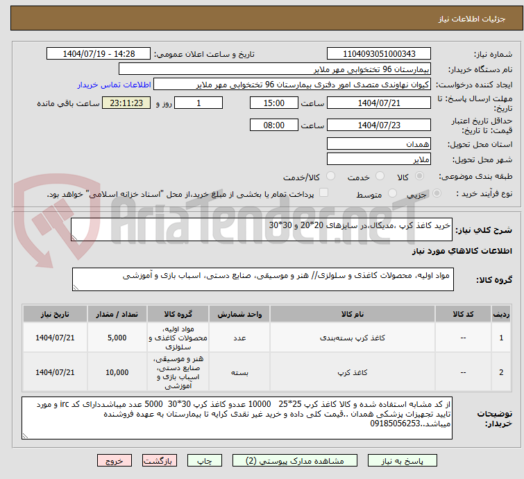Click resize handle of general description box
Screen dimensions: 524x479
pos(74,238)
